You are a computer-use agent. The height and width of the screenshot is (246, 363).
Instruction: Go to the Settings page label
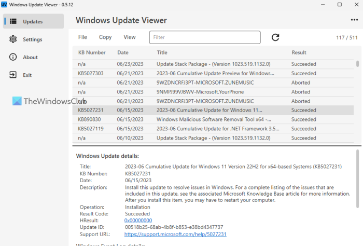pyautogui.click(x=32, y=39)
